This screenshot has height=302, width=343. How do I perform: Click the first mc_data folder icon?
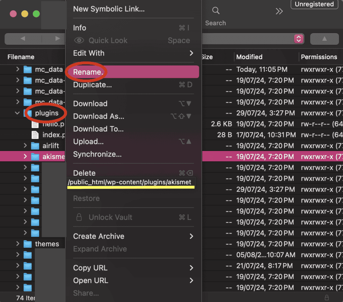[27, 69]
